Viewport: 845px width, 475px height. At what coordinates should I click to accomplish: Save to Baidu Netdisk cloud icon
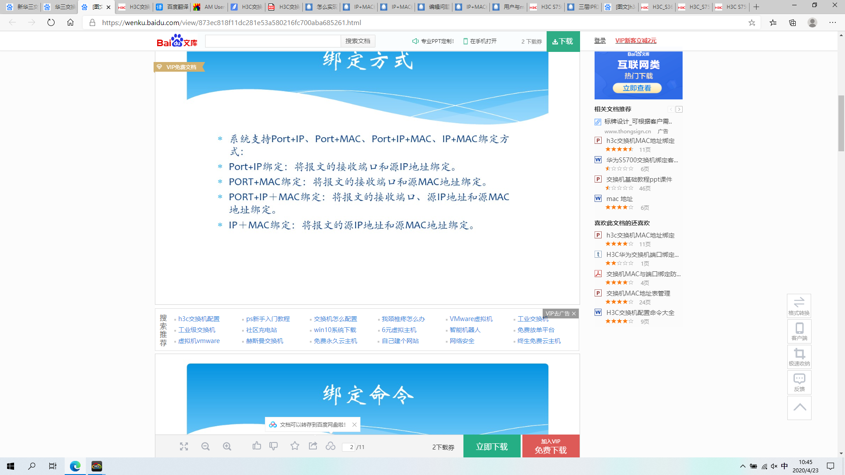tap(331, 446)
